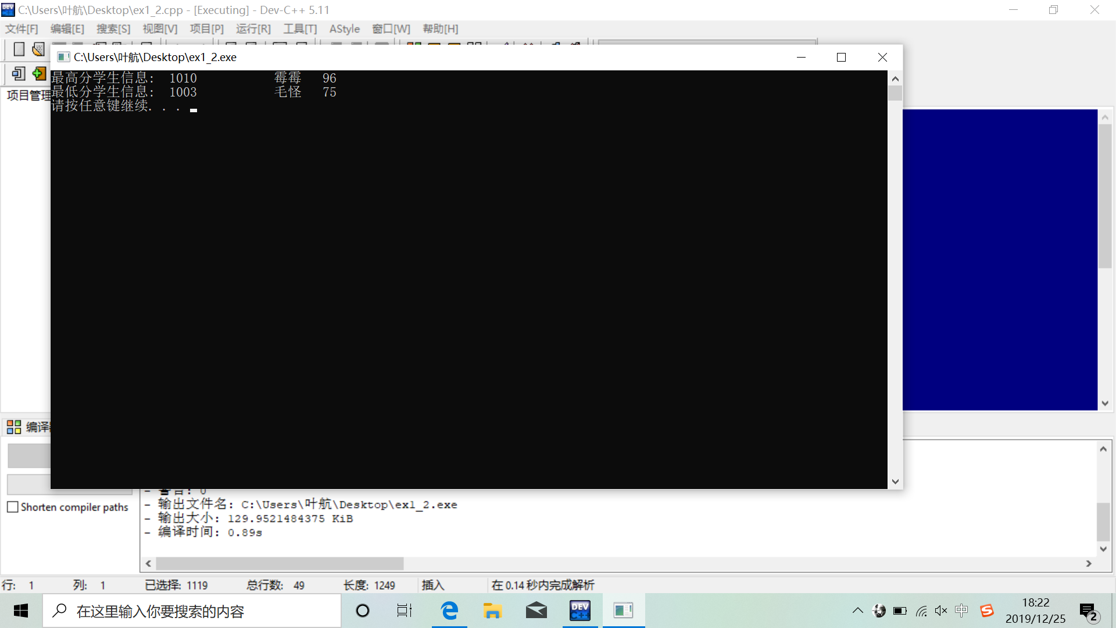
Task: Open the AStyle menu
Action: click(x=344, y=29)
